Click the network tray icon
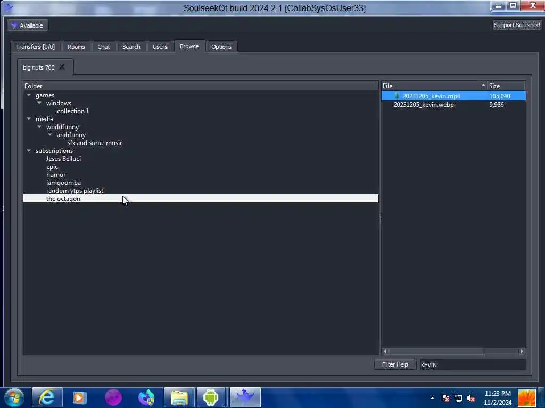This screenshot has width=545, height=408. [458, 398]
